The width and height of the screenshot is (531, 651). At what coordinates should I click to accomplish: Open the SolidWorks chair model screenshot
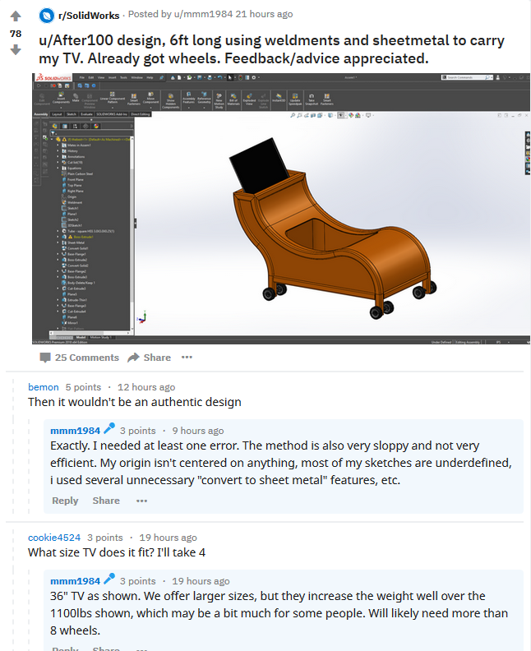pos(279,208)
